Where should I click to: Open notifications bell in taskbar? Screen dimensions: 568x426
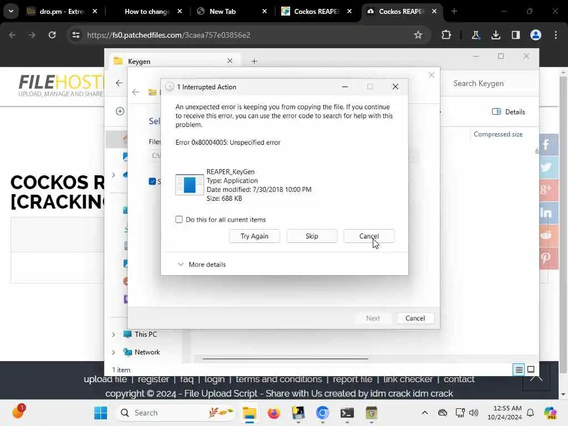[x=530, y=413]
